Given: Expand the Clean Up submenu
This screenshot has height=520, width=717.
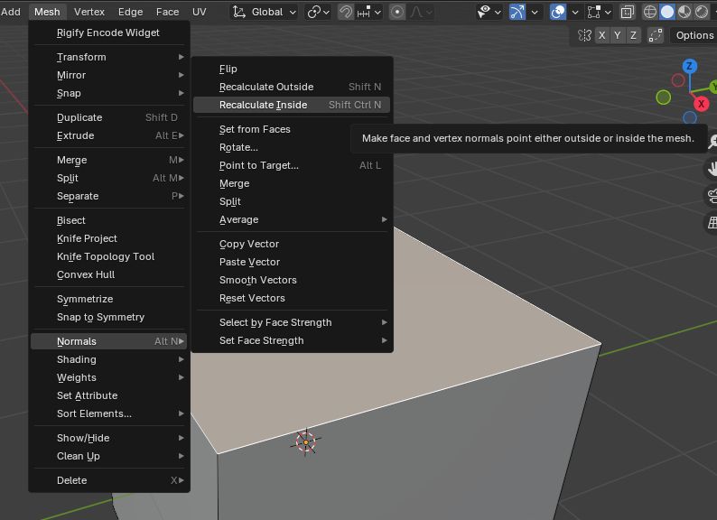Looking at the screenshot, I should coord(109,457).
